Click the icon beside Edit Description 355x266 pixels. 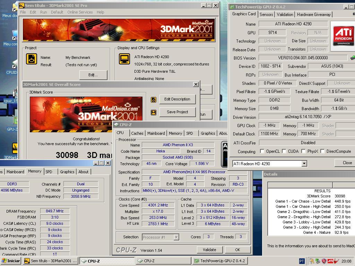click(154, 99)
